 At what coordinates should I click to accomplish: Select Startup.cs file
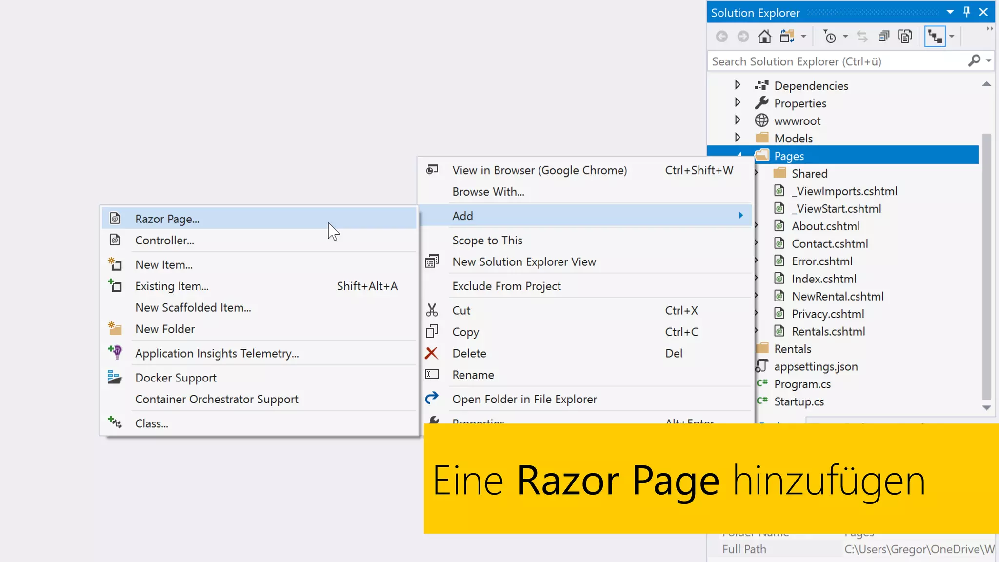799,402
